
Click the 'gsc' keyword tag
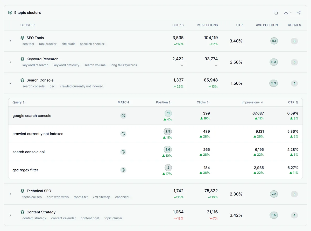point(52,86)
